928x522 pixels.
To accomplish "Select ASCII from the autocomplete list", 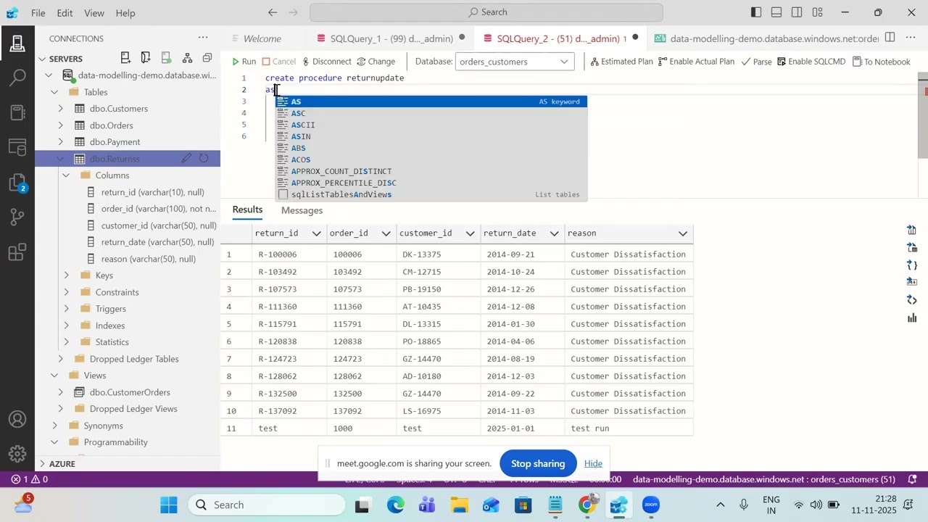I will (x=431, y=125).
